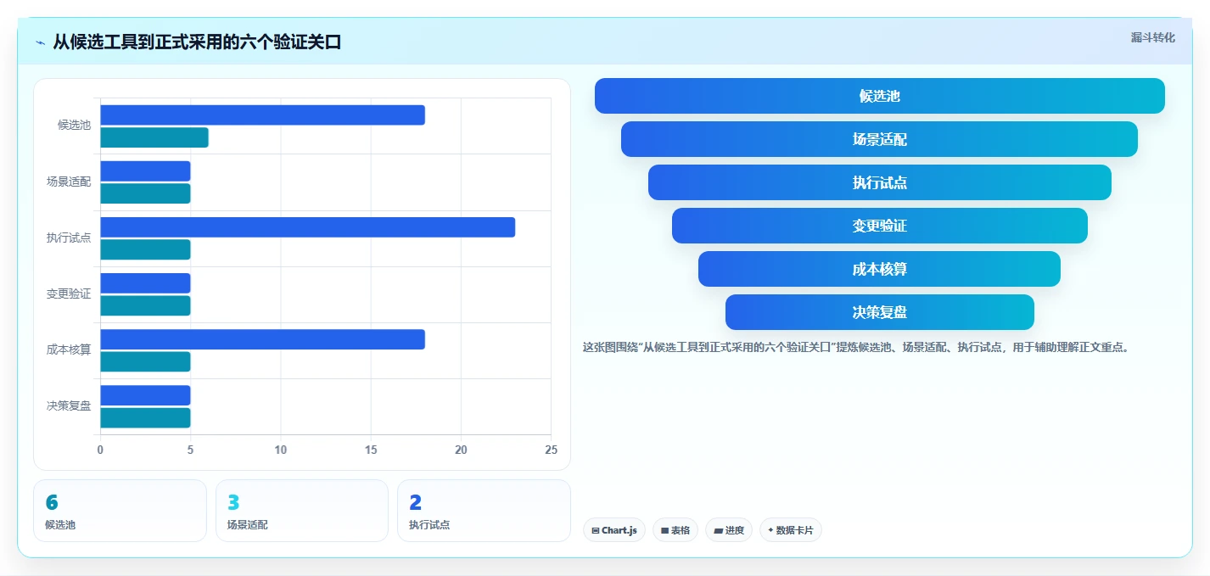Click the 执行试点 y-axis label
Screen dimensions: 1210x576
point(69,238)
